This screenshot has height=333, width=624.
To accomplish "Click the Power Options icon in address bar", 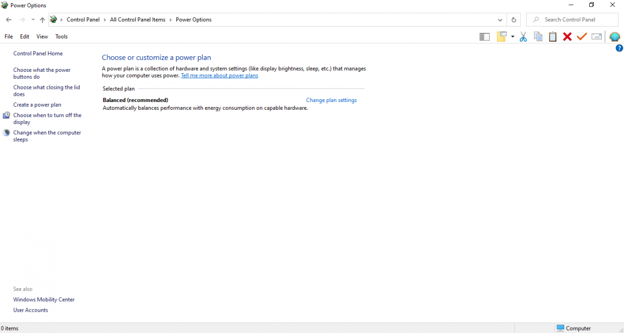I will [54, 20].
